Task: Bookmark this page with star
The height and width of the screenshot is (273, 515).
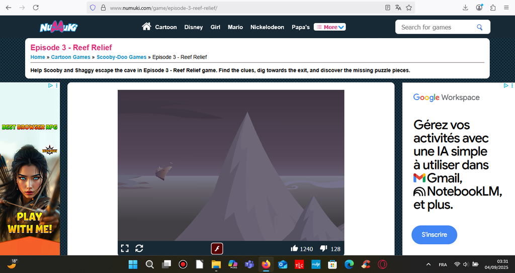Action: (x=409, y=8)
